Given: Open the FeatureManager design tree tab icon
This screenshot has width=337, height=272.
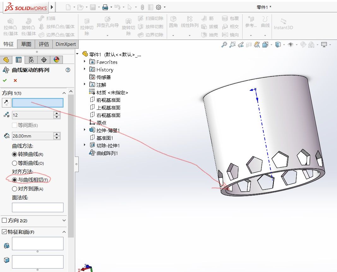Looking at the screenshot, I should [x=6, y=59].
